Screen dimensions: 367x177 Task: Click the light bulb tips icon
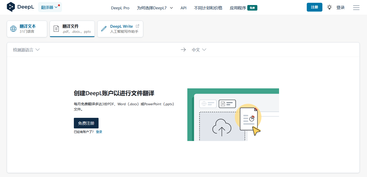tap(329, 7)
